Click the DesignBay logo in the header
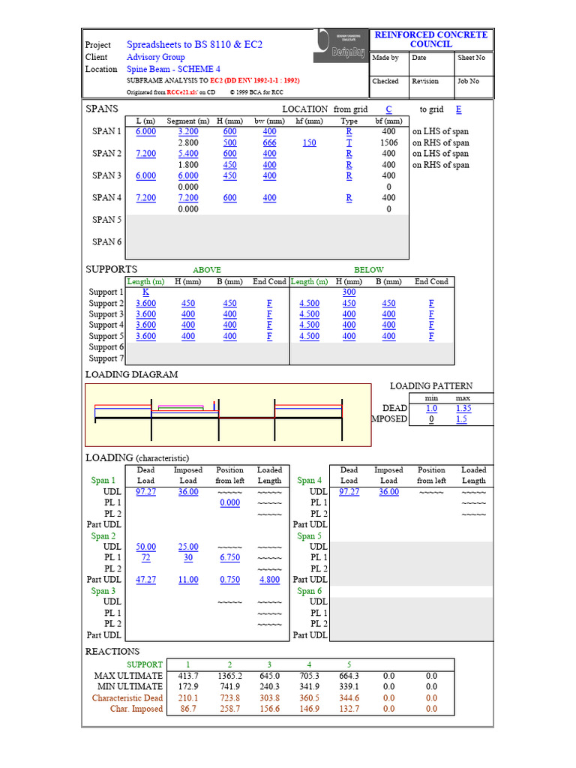Image resolution: width=576 pixels, height=768 pixels. pos(341,45)
